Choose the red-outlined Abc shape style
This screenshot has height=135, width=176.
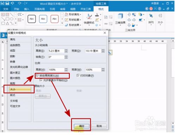click(55, 19)
